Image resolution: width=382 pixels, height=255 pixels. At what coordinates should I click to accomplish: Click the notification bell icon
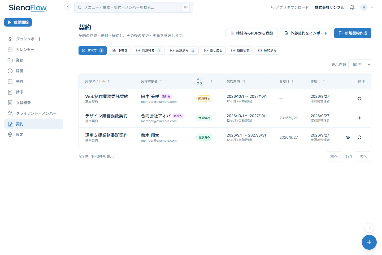[x=352, y=7]
